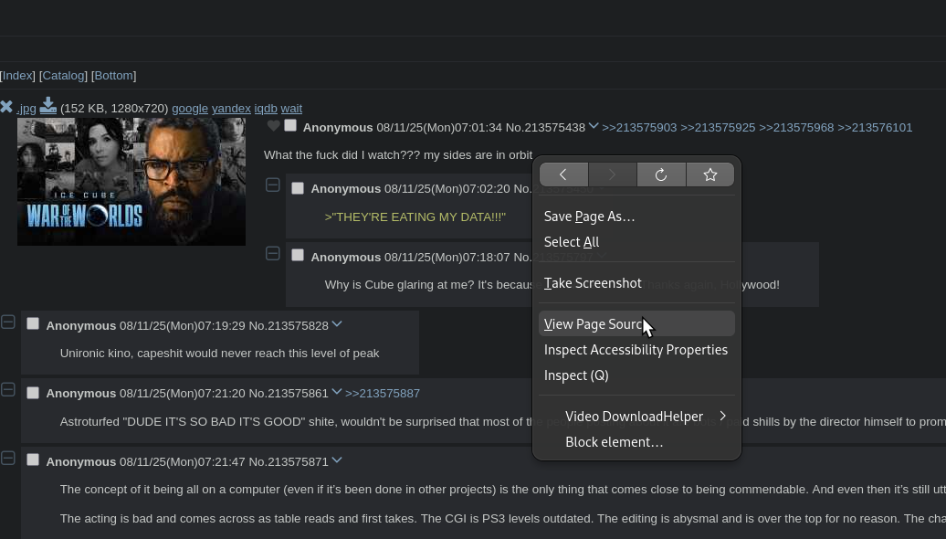Click post number No.213575828
946x539 pixels.
289,326
